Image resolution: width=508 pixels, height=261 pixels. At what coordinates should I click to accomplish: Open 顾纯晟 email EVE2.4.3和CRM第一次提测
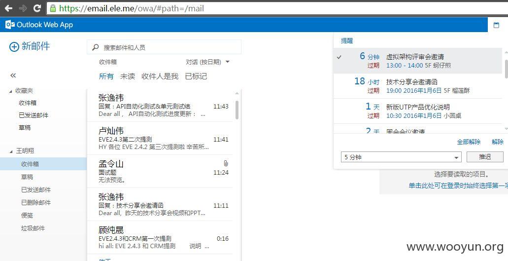tap(160, 238)
